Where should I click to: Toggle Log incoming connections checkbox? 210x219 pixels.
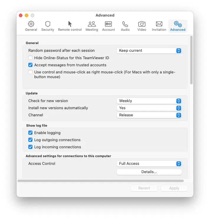(x=30, y=147)
